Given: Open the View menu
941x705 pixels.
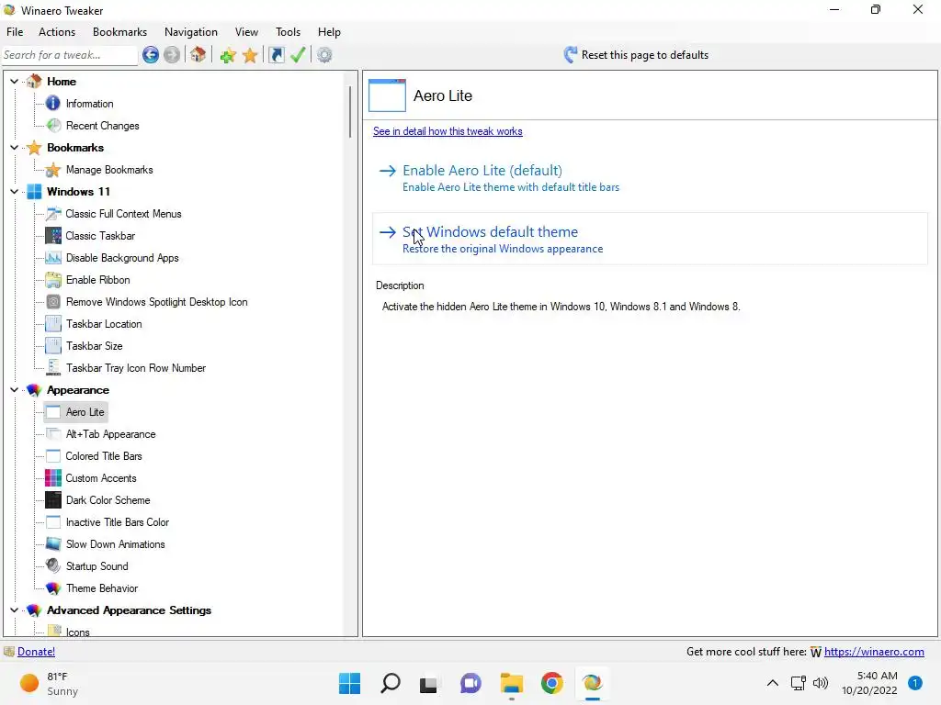Looking at the screenshot, I should pyautogui.click(x=246, y=32).
